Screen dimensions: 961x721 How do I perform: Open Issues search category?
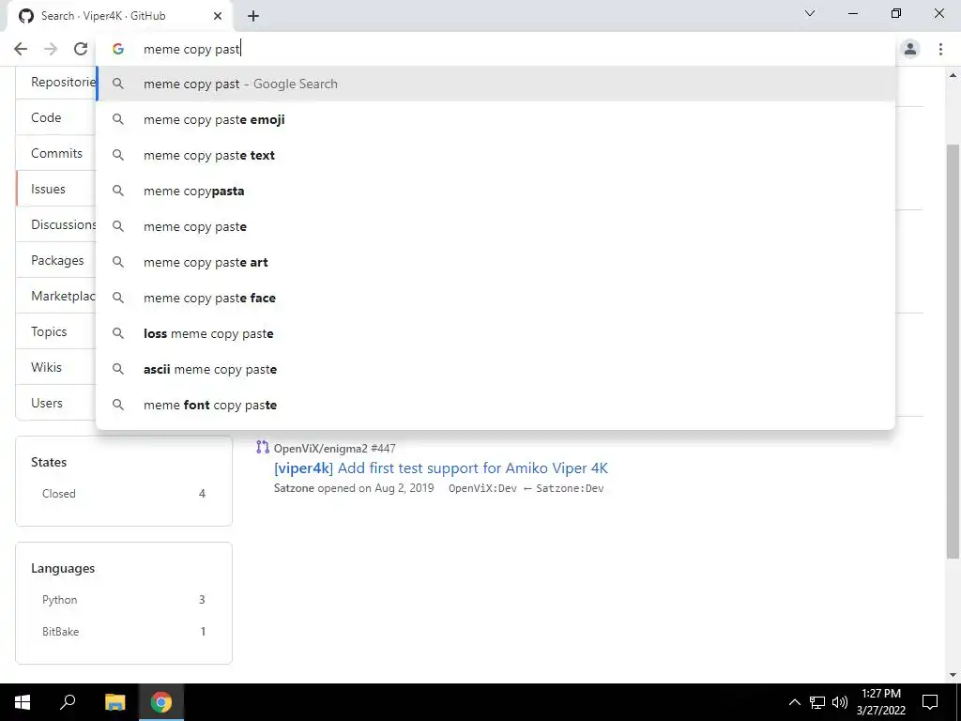click(x=55, y=189)
